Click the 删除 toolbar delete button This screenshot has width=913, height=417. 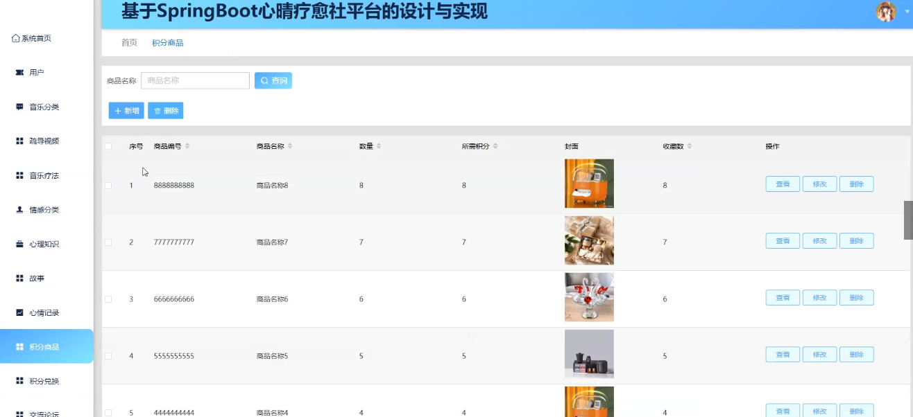coord(165,111)
